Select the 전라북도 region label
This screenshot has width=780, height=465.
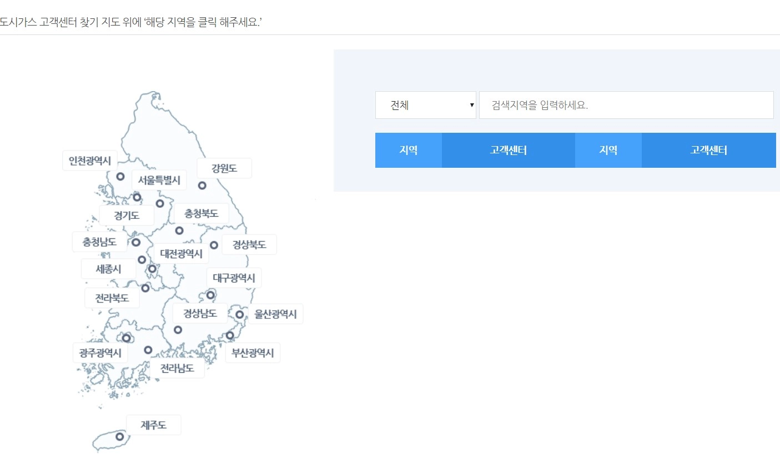click(112, 297)
